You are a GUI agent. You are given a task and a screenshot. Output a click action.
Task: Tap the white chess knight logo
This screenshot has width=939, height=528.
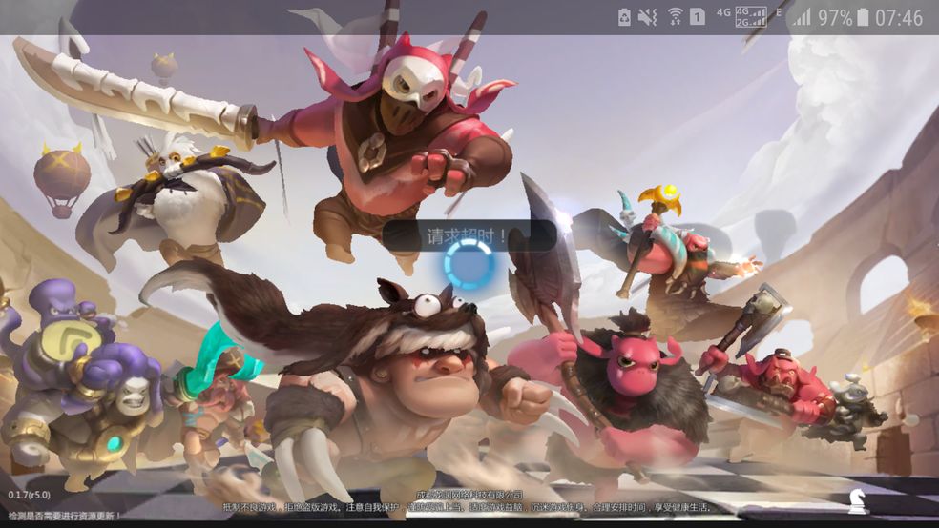pyautogui.click(x=858, y=501)
